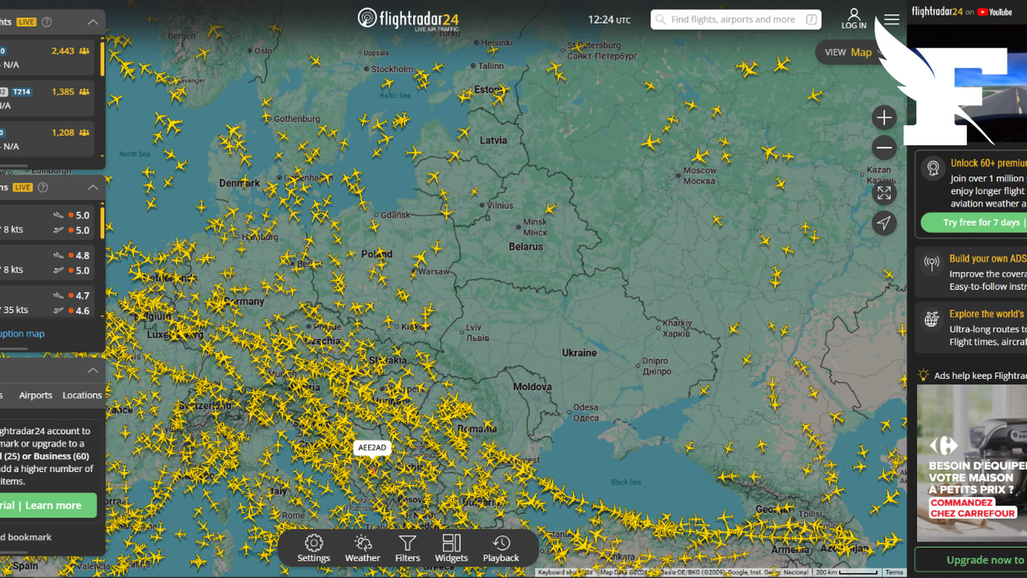Switch to the Locations tab
Image resolution: width=1027 pixels, height=578 pixels.
click(82, 395)
